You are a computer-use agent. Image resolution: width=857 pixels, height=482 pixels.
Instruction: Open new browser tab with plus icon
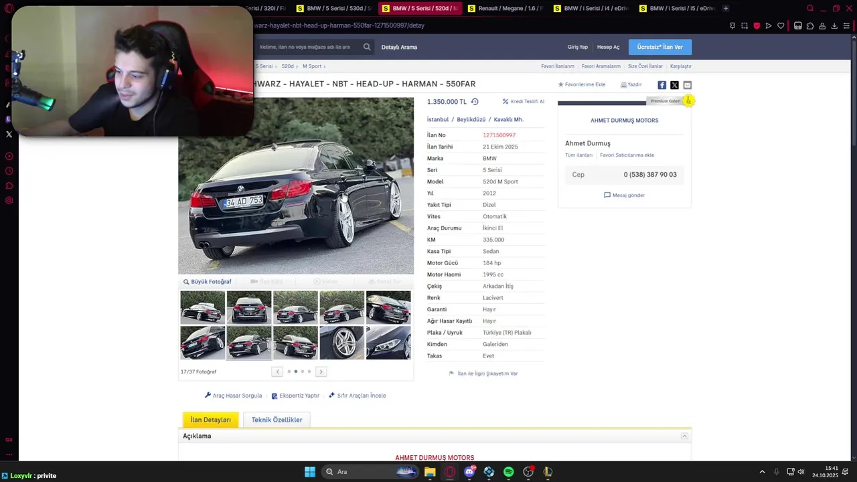point(726,8)
